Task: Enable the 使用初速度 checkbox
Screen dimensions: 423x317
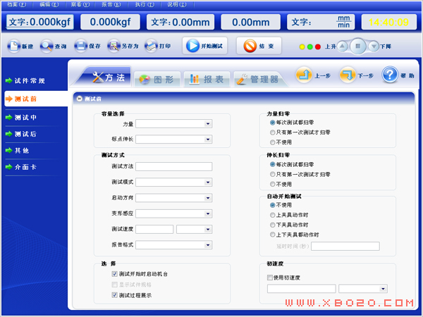Action: tap(271, 278)
